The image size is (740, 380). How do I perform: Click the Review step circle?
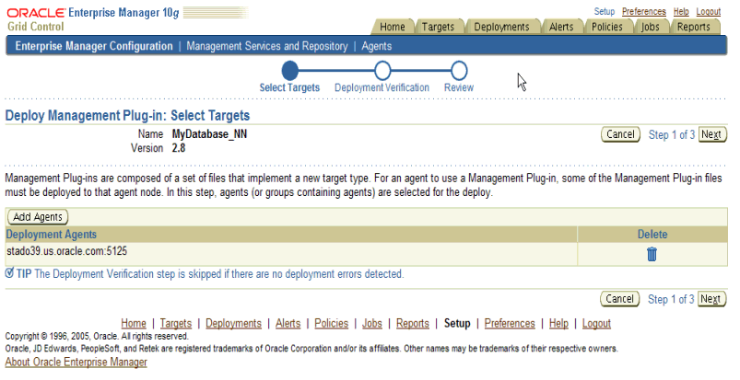[459, 70]
